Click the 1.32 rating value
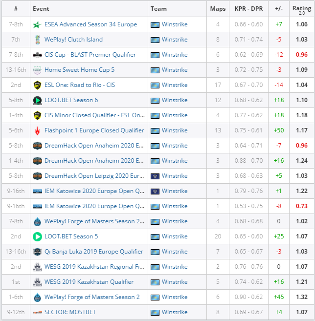 302,297
